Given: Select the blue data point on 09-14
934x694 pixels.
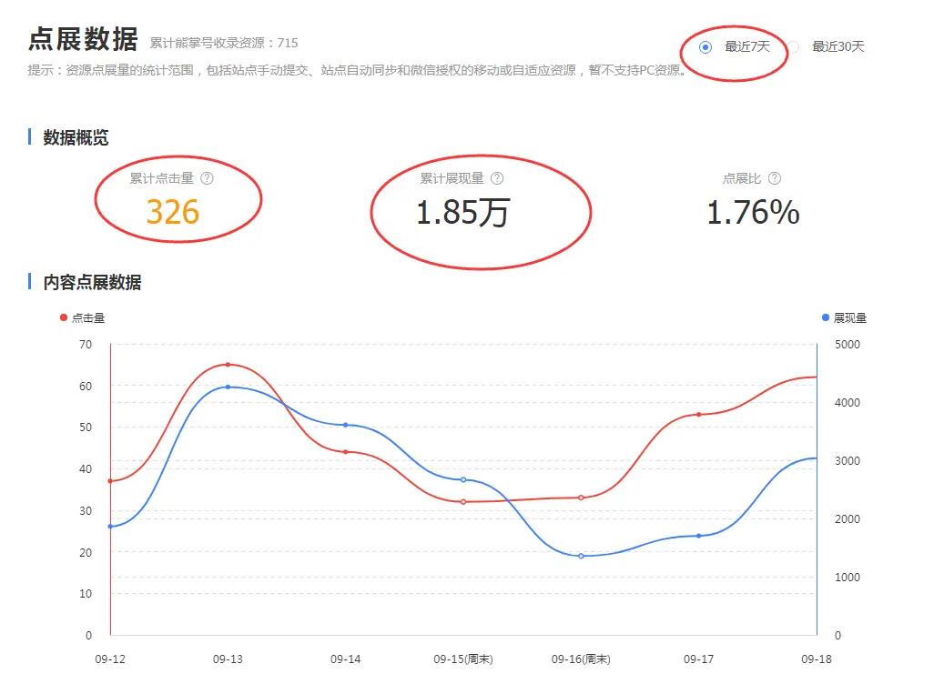Looking at the screenshot, I should pyautogui.click(x=345, y=425).
